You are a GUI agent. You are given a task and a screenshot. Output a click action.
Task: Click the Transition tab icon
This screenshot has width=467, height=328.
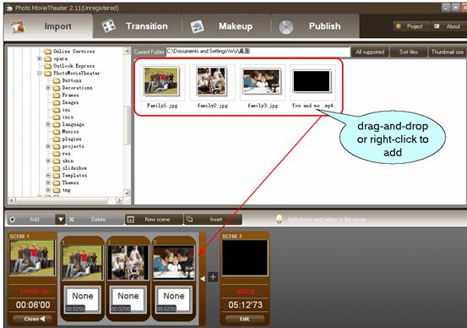coord(109,26)
